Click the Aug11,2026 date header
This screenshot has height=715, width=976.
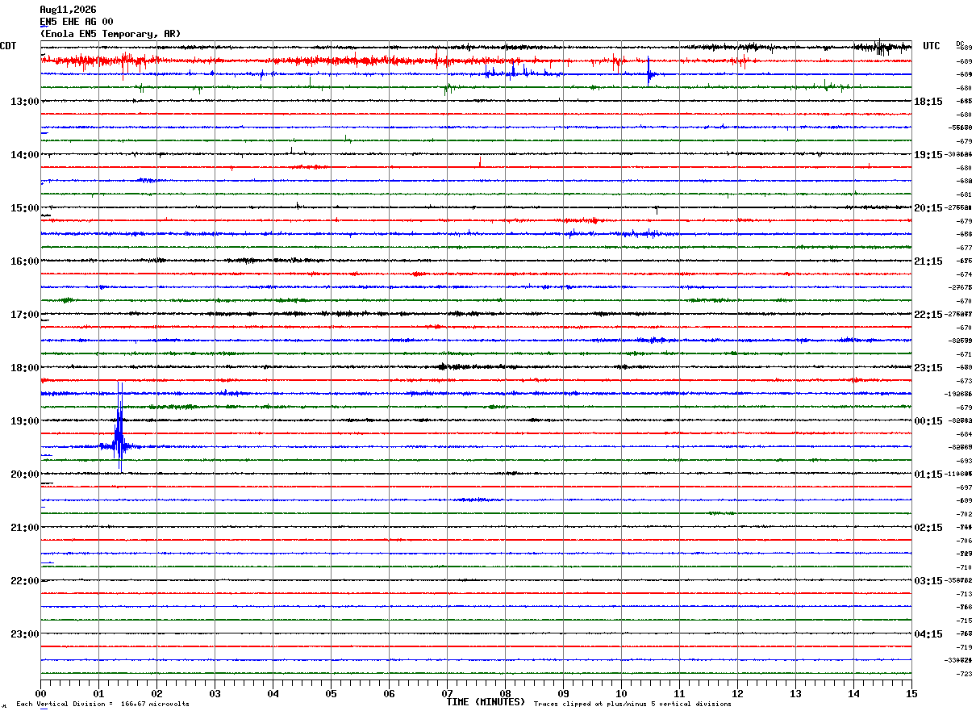tap(68, 10)
